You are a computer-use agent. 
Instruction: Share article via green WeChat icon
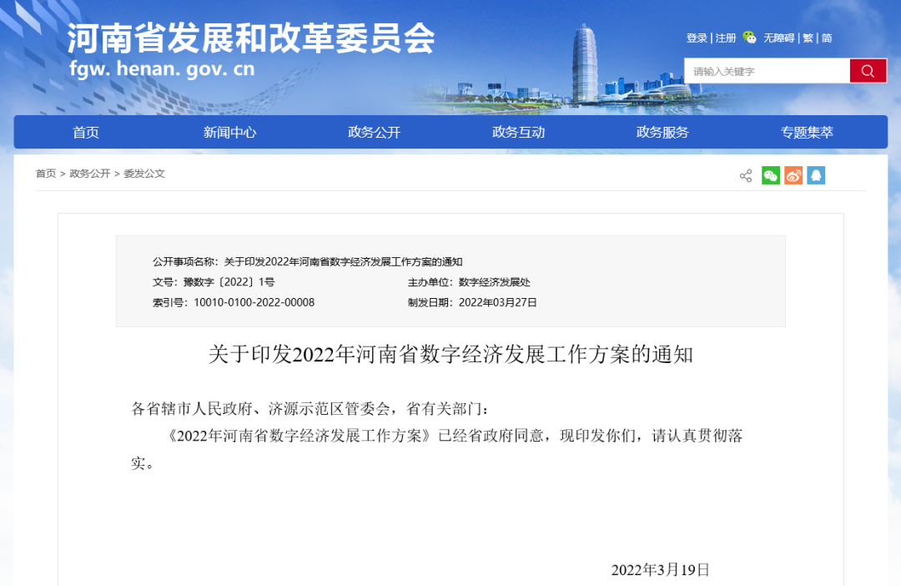pyautogui.click(x=771, y=175)
